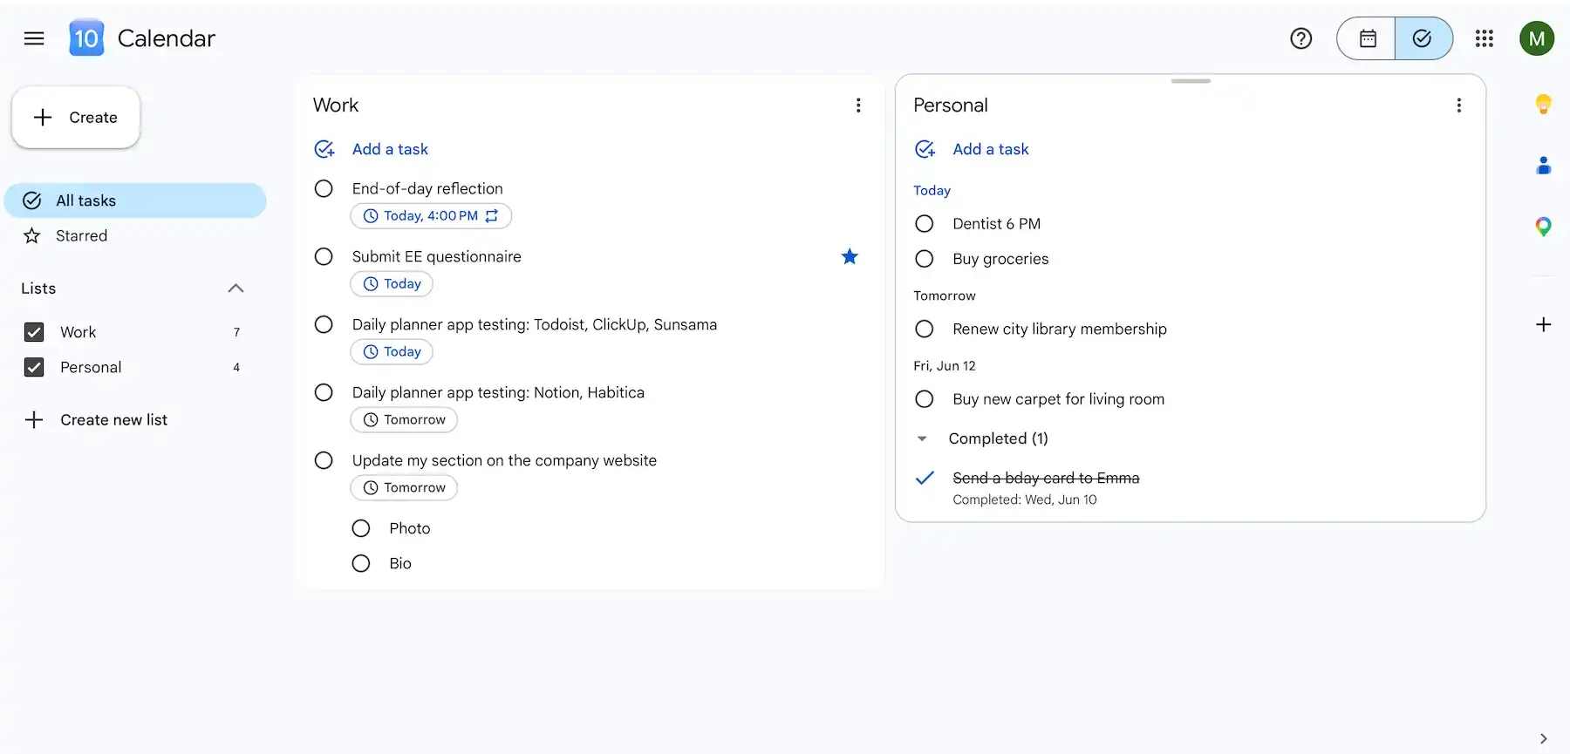
Task: Switch to Tasks view button
Action: coord(1423,38)
